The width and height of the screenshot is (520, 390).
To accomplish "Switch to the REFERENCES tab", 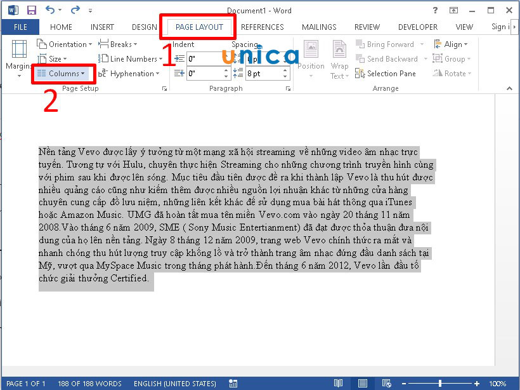I will pyautogui.click(x=263, y=27).
